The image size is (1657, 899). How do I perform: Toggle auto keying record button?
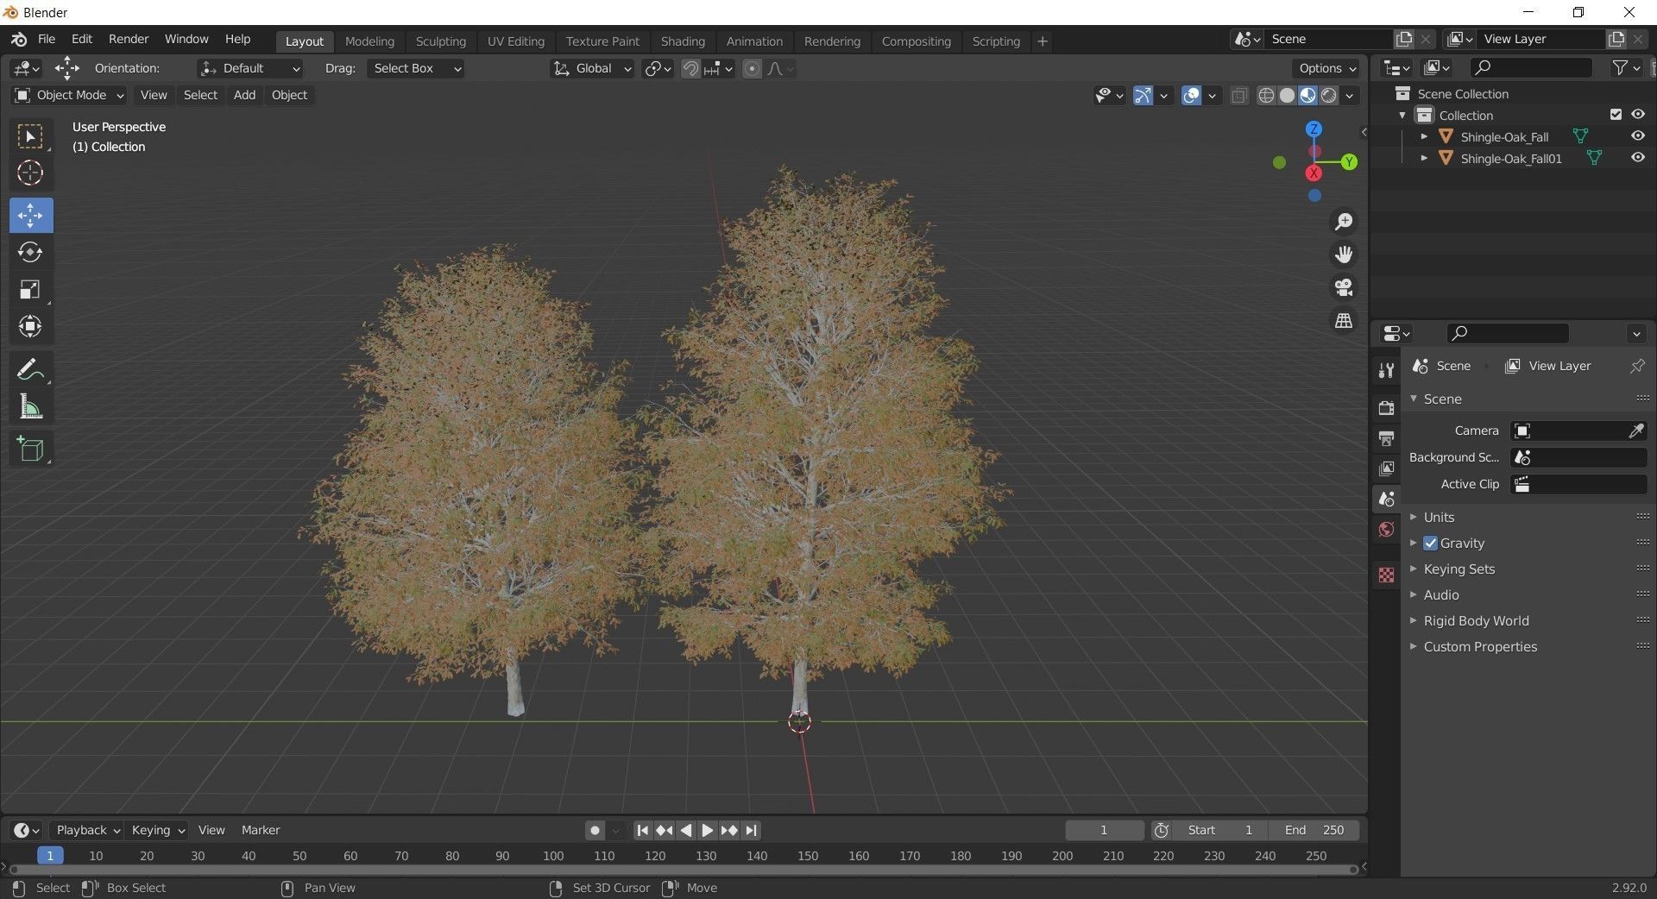click(x=595, y=830)
